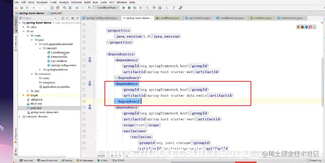This screenshot has height=163, width=325.
Task: Open pom preview in Chrome browser icon
Action: pyautogui.click(x=299, y=27)
